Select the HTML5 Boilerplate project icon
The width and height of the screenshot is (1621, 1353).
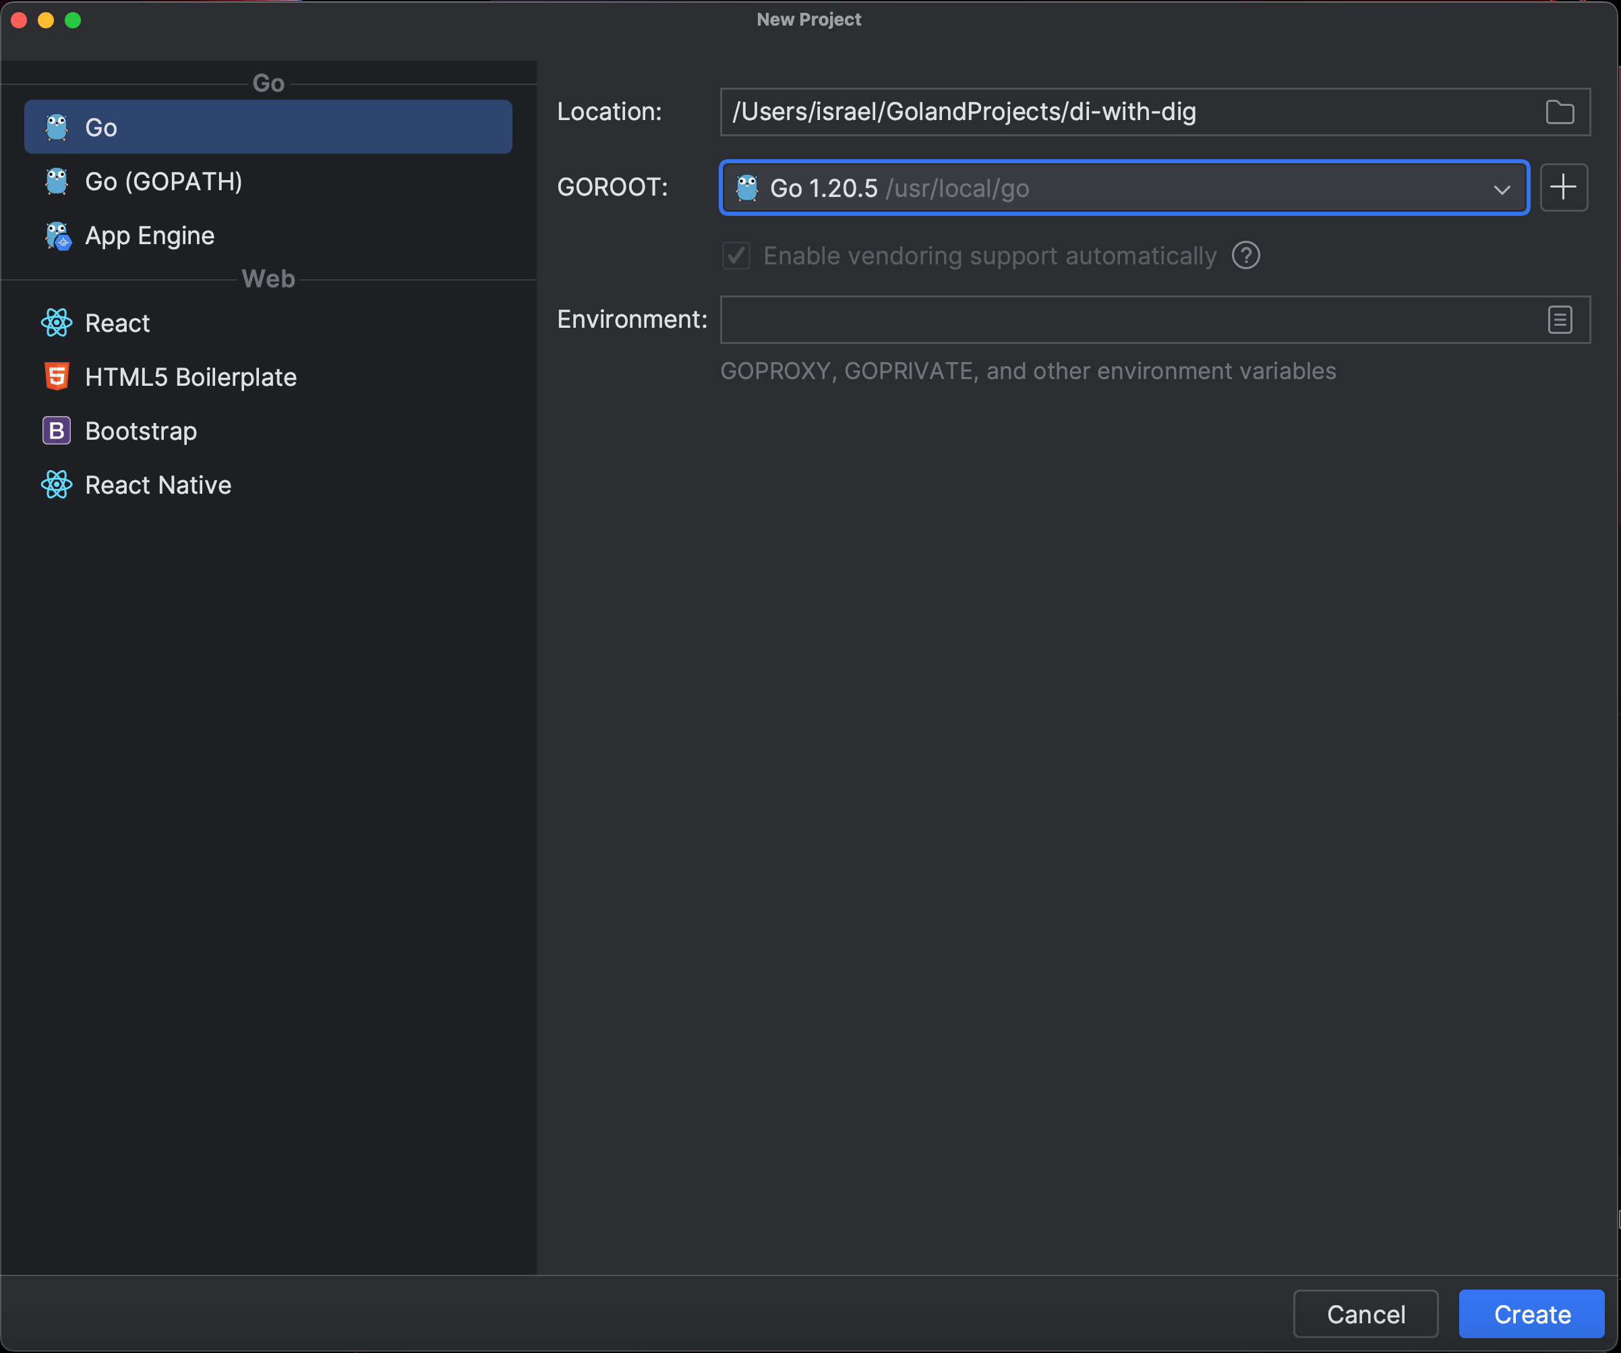click(x=57, y=377)
